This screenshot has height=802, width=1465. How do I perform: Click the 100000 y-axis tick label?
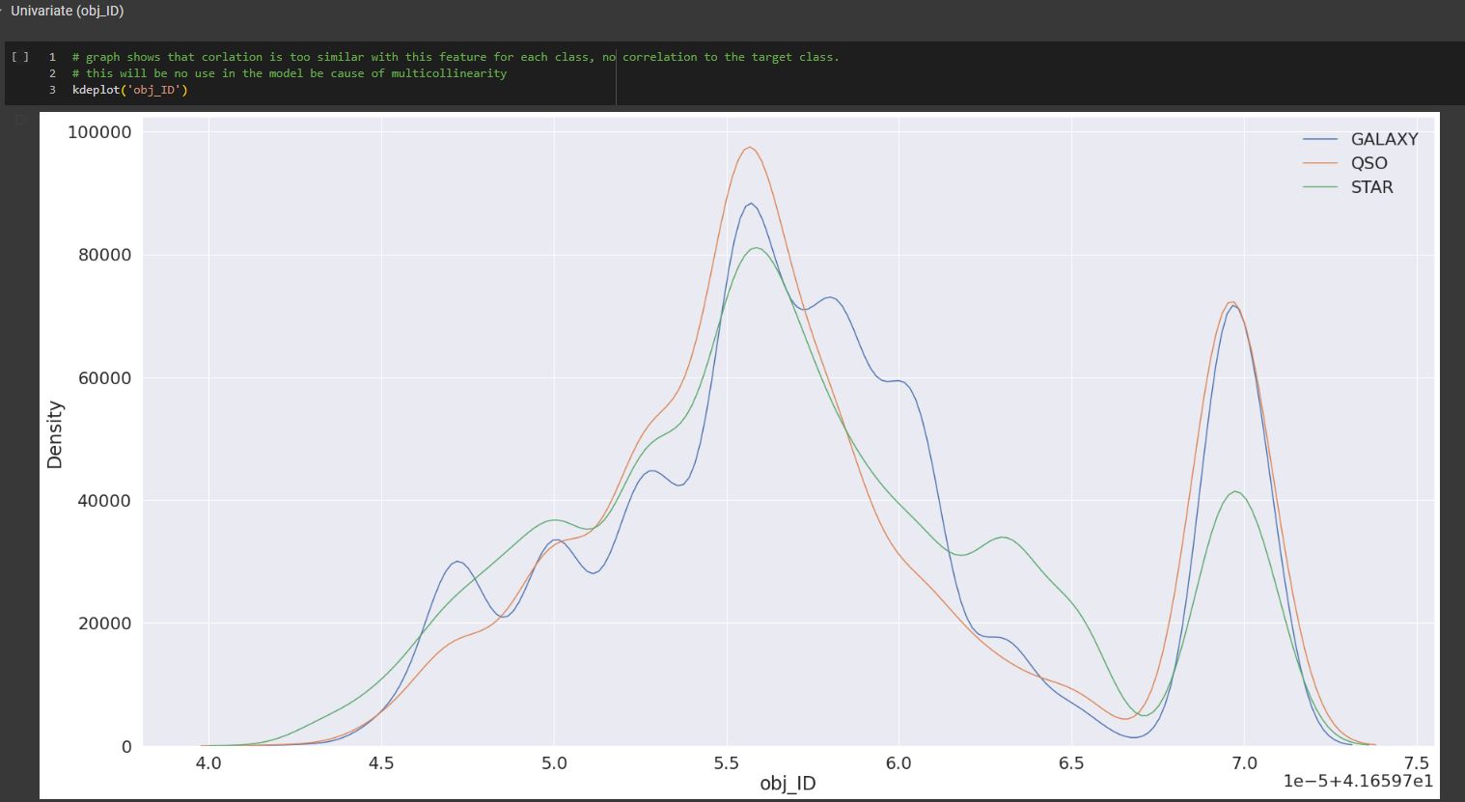pyautogui.click(x=99, y=132)
